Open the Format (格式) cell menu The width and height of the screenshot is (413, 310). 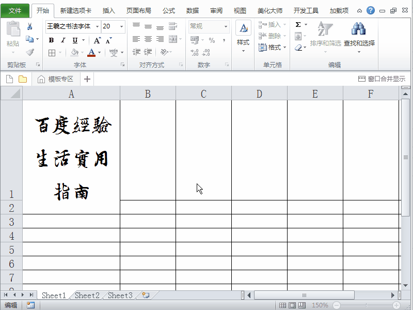point(272,48)
